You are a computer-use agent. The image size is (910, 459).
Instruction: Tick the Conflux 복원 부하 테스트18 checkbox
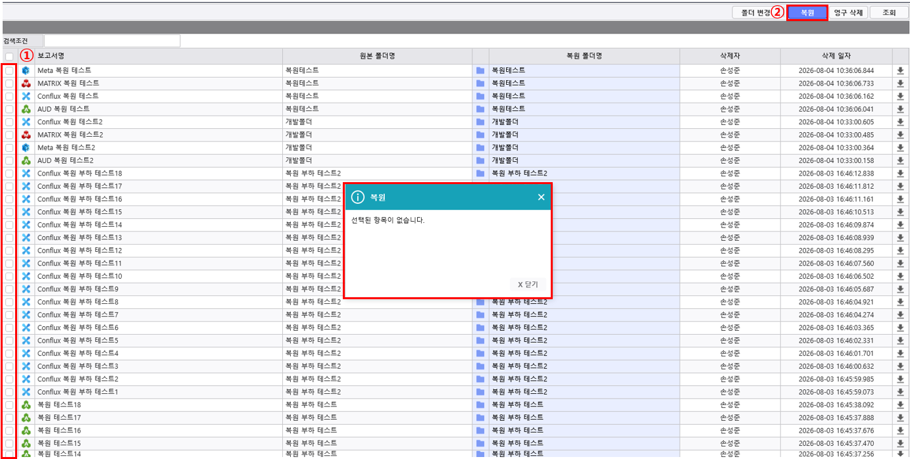click(9, 173)
